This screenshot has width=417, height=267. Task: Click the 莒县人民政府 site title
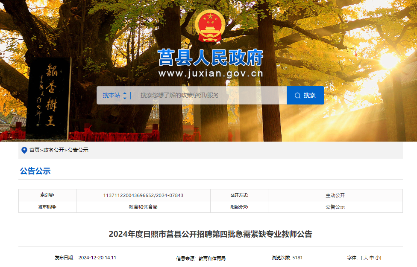coord(210,58)
